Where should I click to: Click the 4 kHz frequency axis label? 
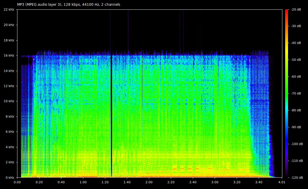click(10, 147)
